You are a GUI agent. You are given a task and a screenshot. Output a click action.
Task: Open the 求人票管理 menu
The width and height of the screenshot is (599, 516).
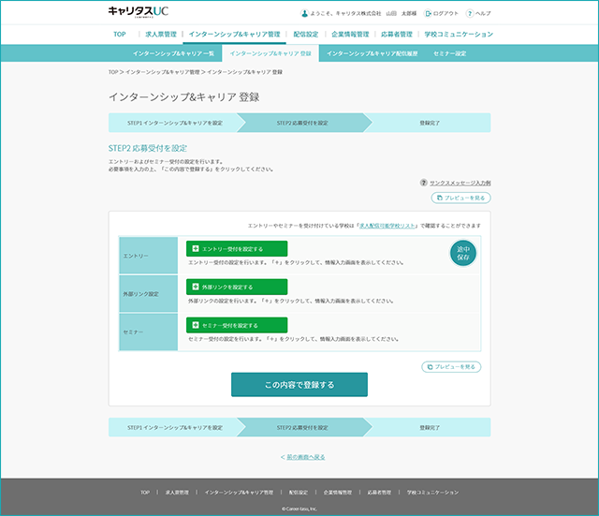161,34
